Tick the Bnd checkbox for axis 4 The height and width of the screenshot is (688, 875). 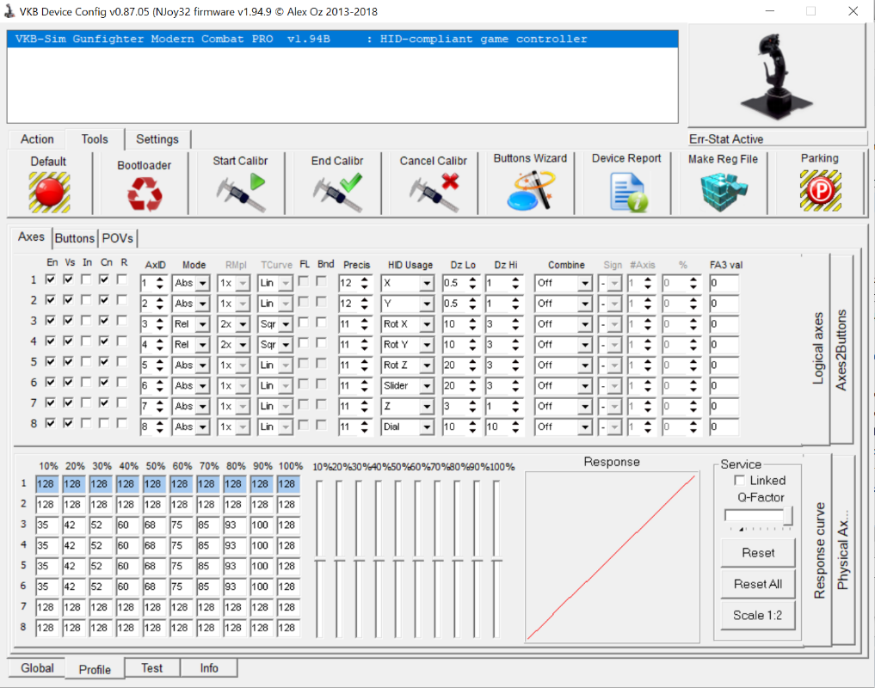[x=322, y=342]
